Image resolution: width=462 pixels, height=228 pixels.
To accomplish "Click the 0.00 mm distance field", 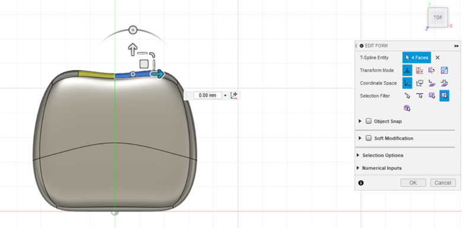I will (x=208, y=95).
